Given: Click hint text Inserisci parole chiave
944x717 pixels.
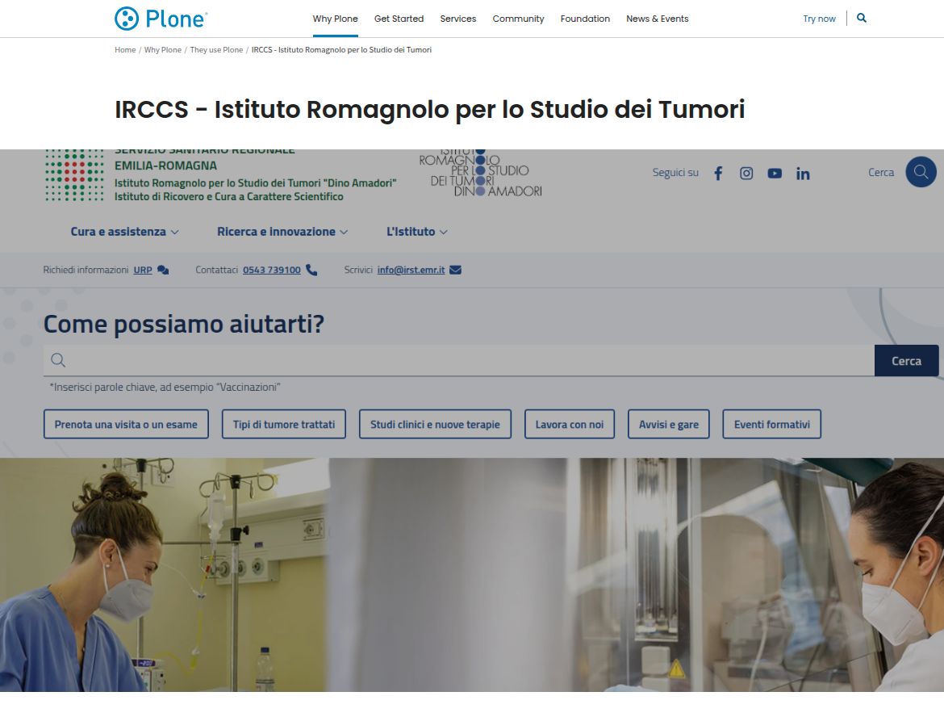Looking at the screenshot, I should click(165, 387).
